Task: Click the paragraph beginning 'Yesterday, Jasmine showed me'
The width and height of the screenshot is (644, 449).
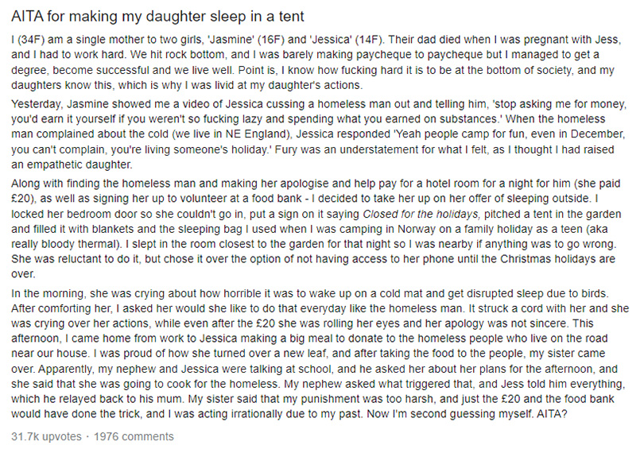Action: click(x=319, y=134)
